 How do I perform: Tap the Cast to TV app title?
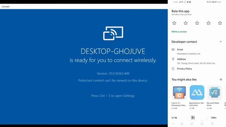click(179, 104)
